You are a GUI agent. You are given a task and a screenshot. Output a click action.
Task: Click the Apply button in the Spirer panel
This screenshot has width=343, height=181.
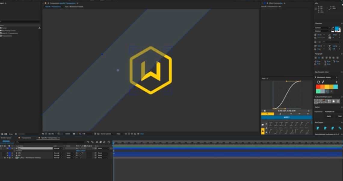(x=329, y=116)
